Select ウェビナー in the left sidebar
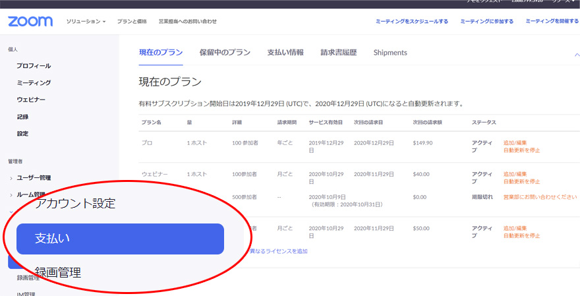 31,100
